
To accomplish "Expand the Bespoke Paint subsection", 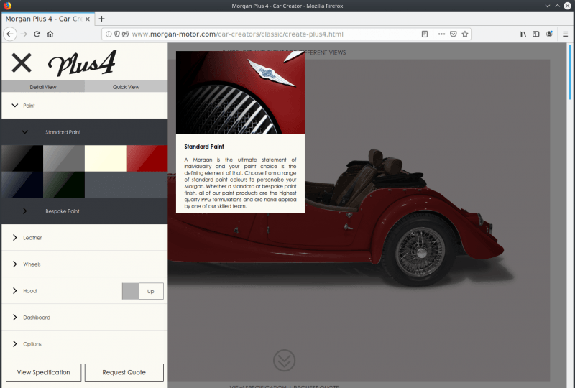I will tap(85, 211).
